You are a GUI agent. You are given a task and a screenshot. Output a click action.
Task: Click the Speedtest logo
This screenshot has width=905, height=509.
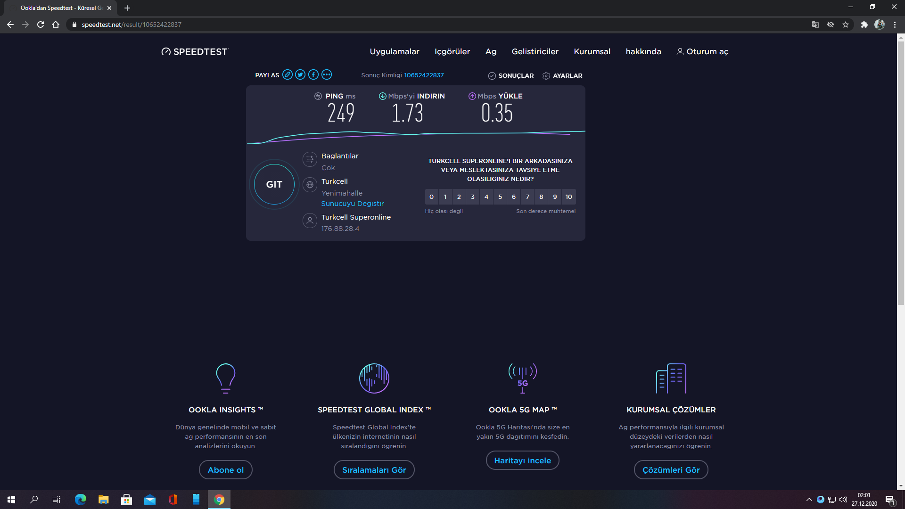coord(195,52)
